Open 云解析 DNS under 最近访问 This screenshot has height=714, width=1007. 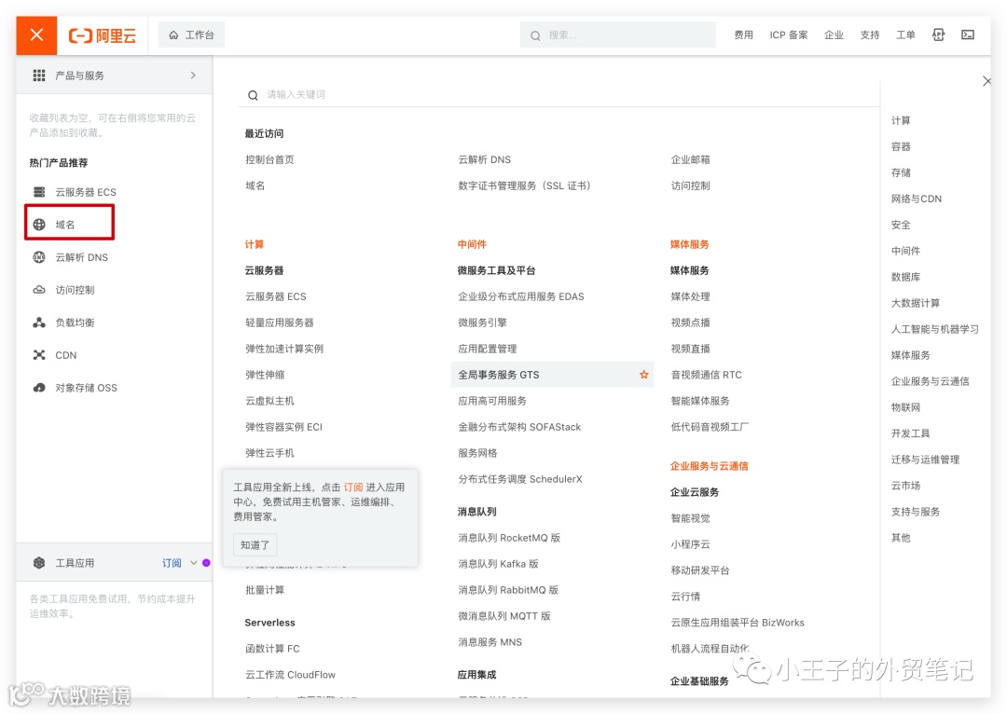[484, 160]
